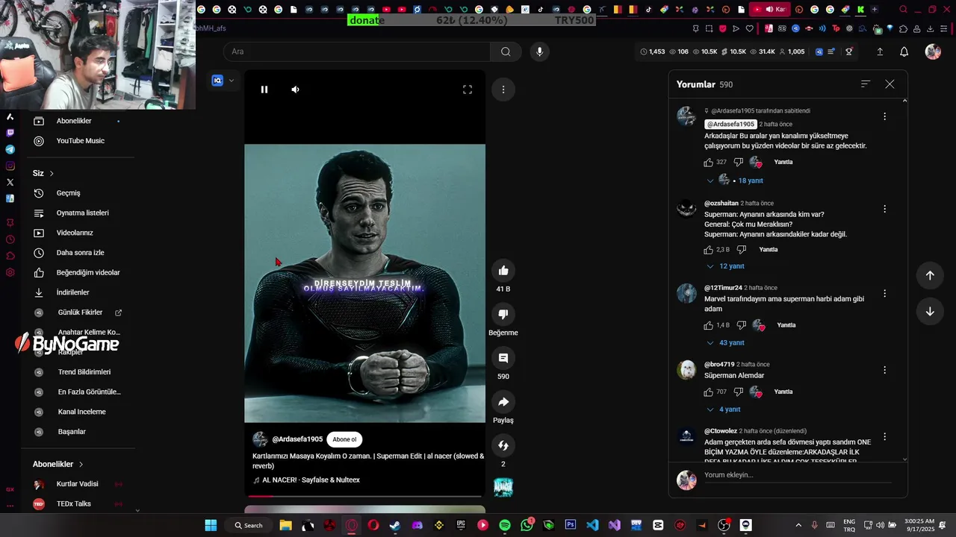This screenshot has width=956, height=537.
Task: Open Spotify from the taskbar
Action: pos(505,525)
